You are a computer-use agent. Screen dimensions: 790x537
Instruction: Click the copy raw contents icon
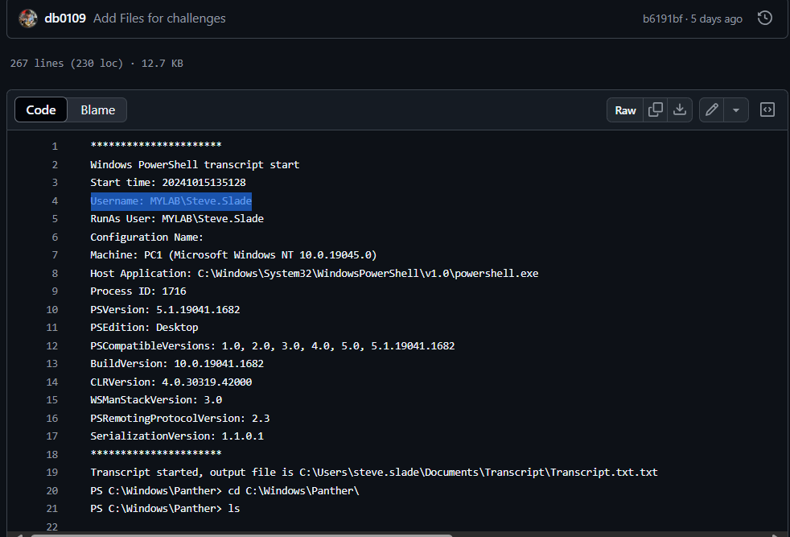click(x=655, y=109)
